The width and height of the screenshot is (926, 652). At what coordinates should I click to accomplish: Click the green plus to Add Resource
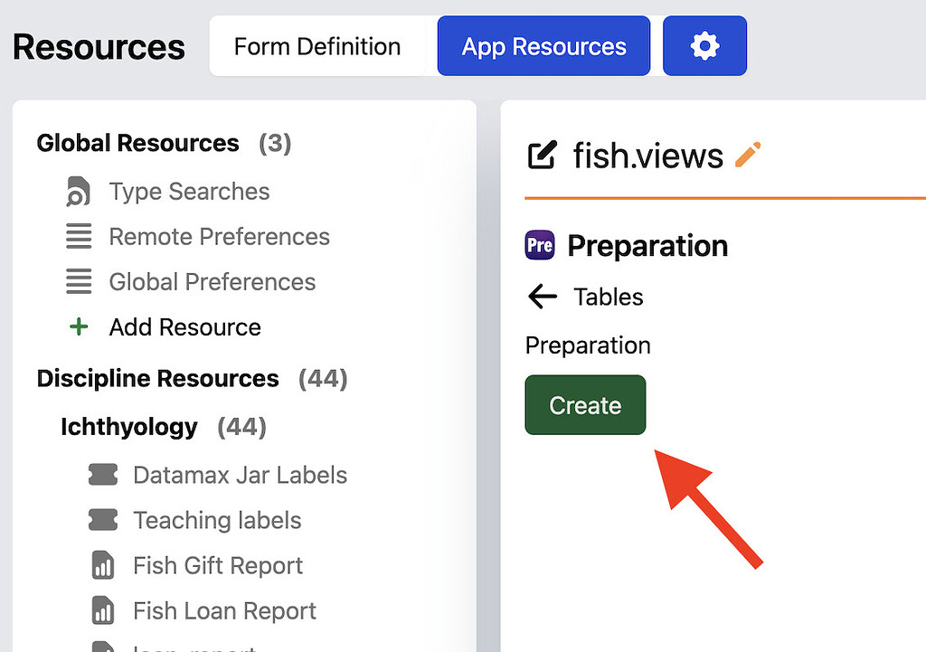[x=80, y=327]
